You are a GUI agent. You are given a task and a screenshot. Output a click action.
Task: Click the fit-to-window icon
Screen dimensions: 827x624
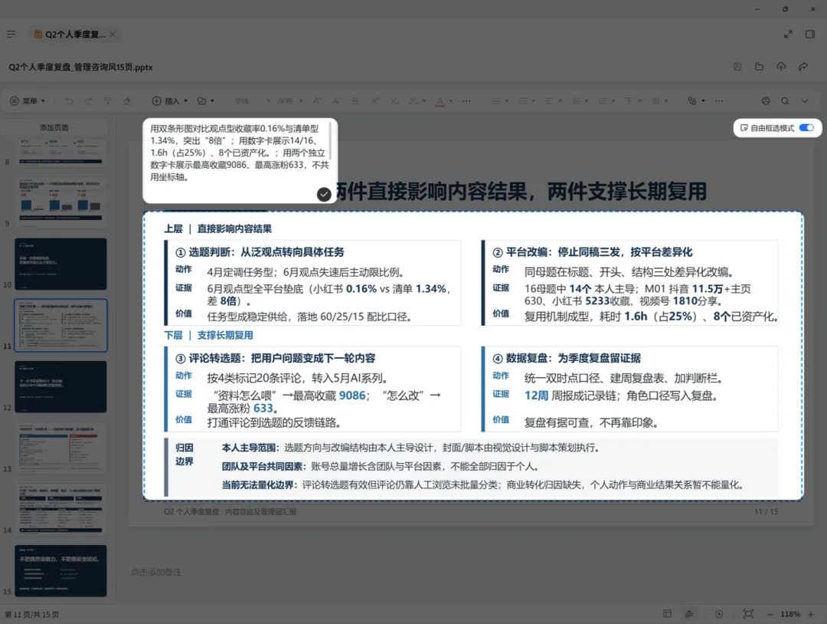[x=748, y=613]
